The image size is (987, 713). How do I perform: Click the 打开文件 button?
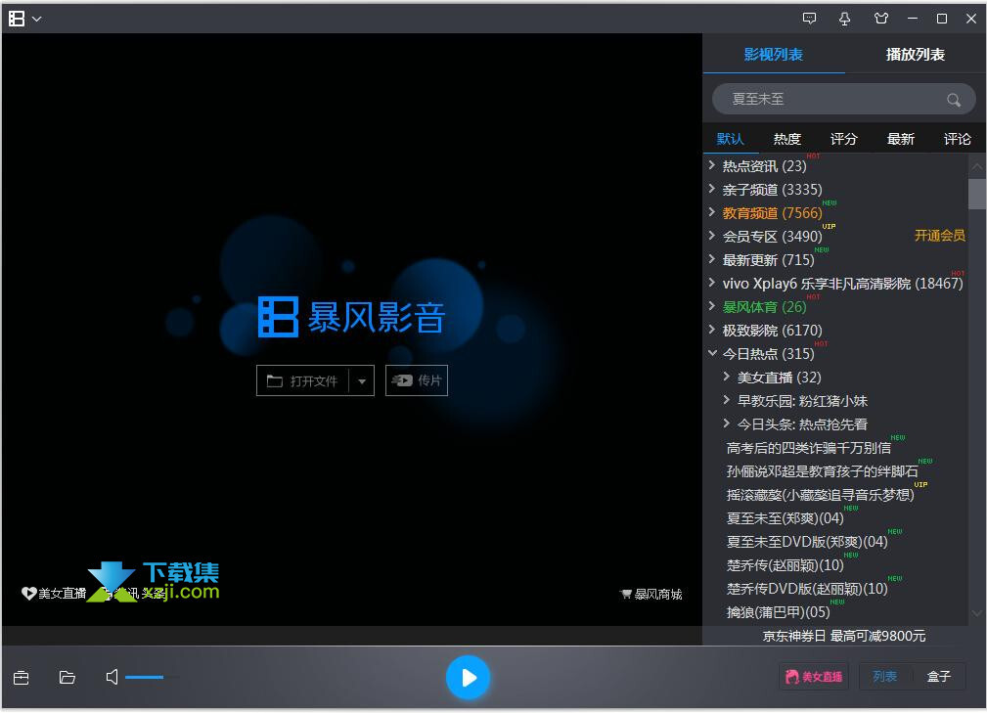(302, 380)
